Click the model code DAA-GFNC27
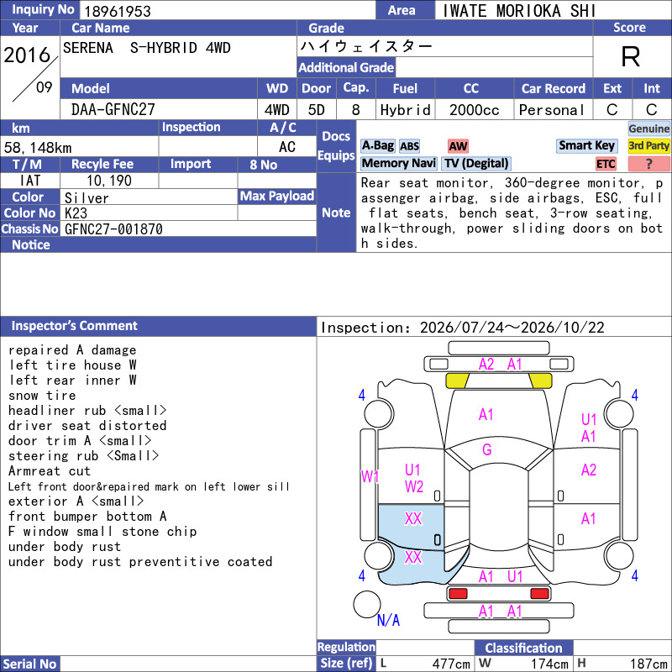Image resolution: width=672 pixels, height=672 pixels. click(113, 110)
